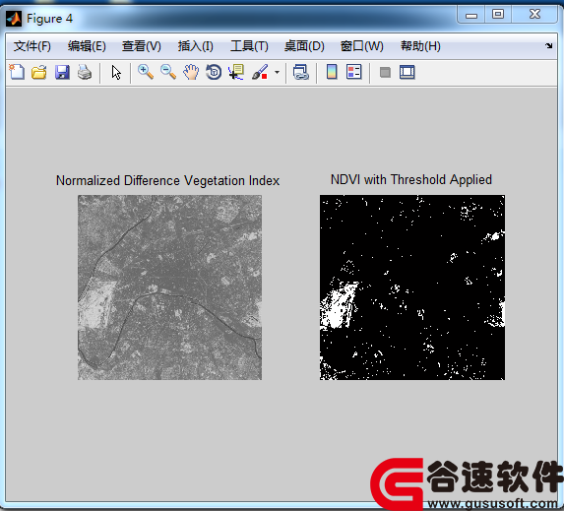Print the figure using the printer icon
The image size is (564, 511).
click(x=85, y=72)
